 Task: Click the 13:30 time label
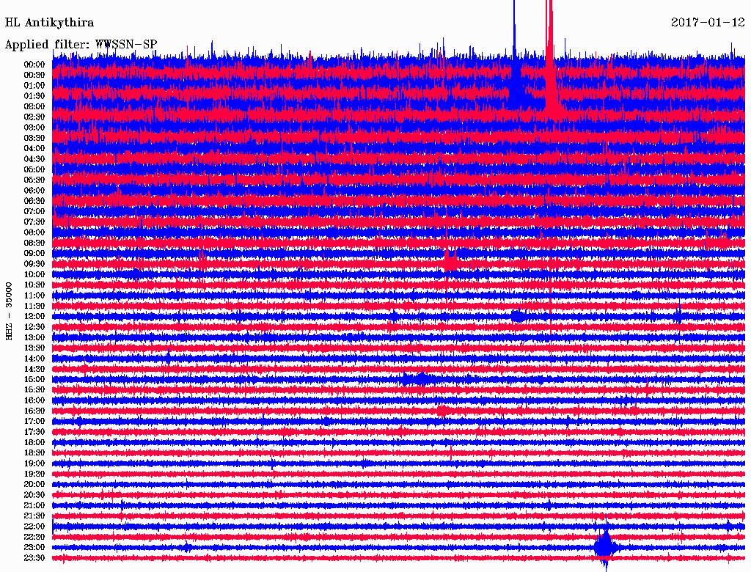34,348
